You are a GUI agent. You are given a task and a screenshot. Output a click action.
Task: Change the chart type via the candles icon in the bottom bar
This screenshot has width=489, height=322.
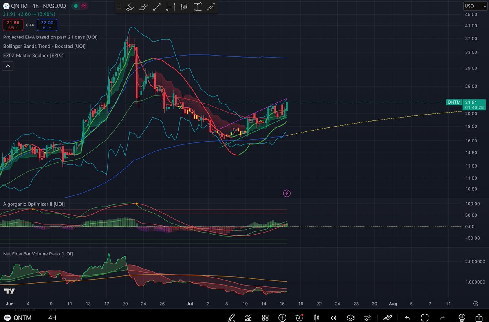[316, 318]
